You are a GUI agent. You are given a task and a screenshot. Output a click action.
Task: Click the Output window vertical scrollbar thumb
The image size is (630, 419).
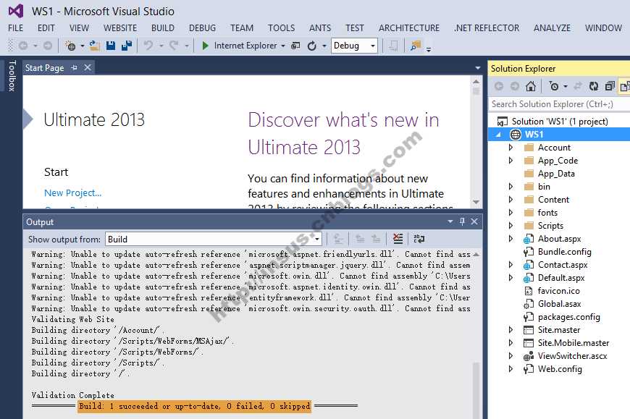476,390
